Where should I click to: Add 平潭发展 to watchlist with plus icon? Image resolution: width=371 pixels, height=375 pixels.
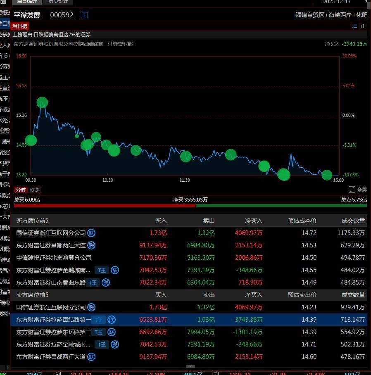(85, 15)
